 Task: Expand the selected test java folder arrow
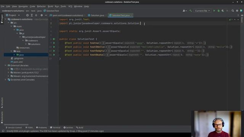[14, 55]
